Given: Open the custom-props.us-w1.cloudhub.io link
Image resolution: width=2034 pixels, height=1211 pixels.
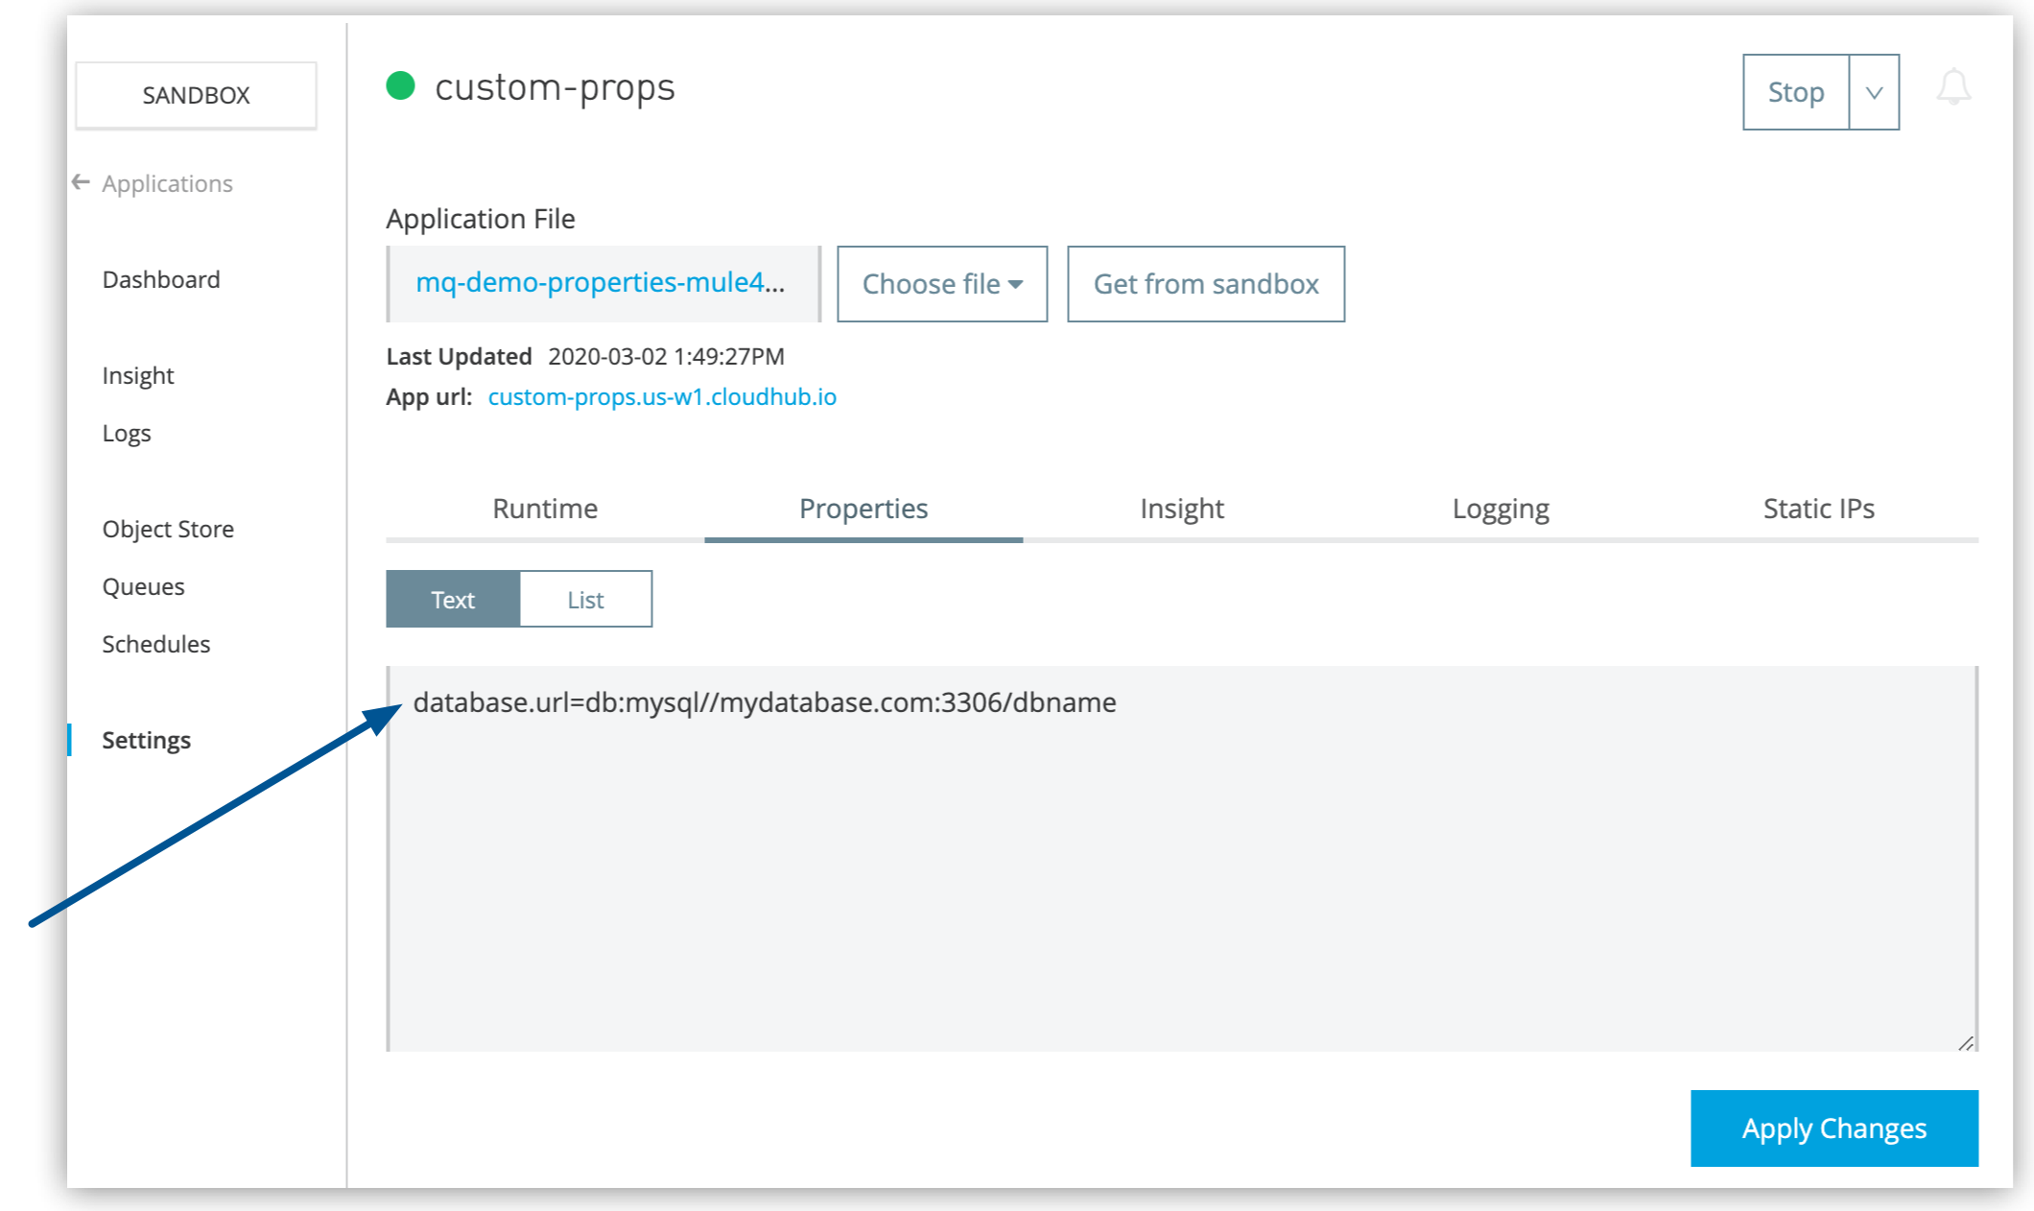Looking at the screenshot, I should click(x=661, y=395).
